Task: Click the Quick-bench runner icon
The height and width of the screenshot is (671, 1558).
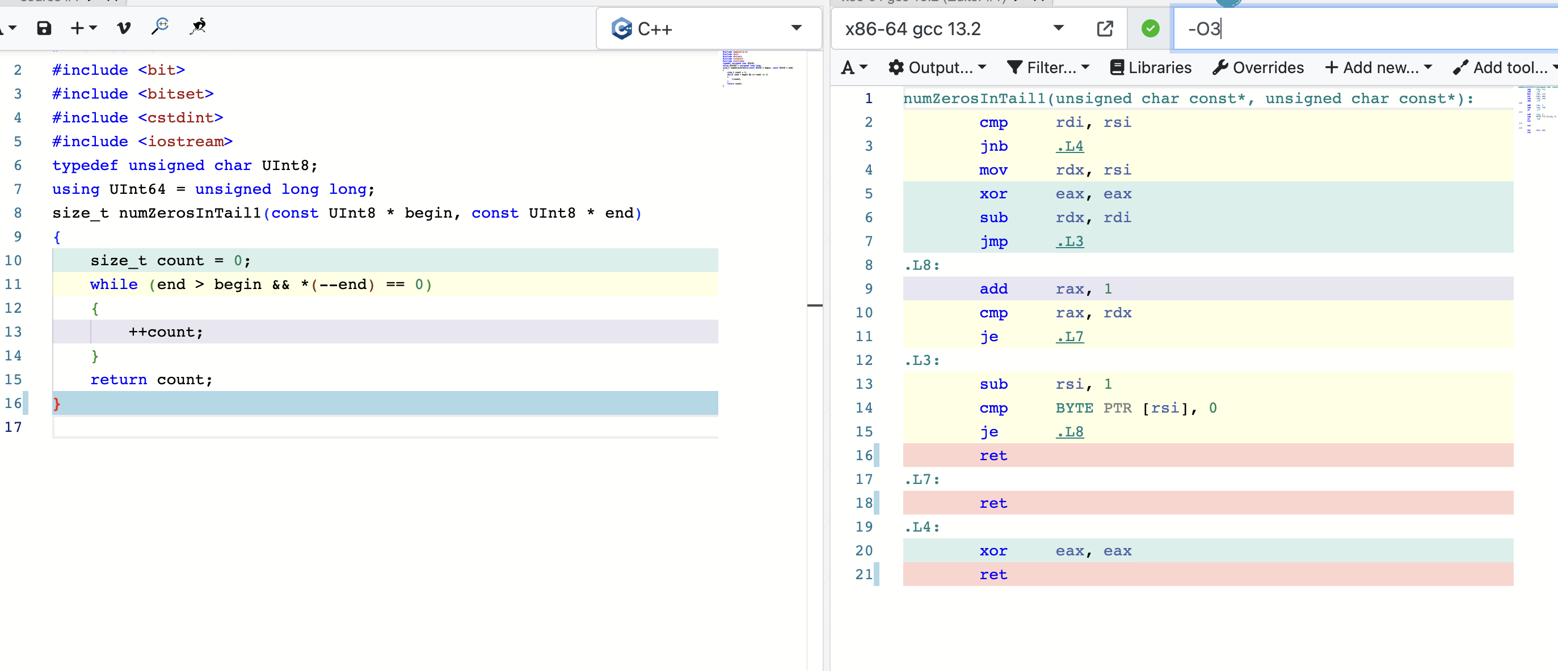Action: [x=198, y=27]
